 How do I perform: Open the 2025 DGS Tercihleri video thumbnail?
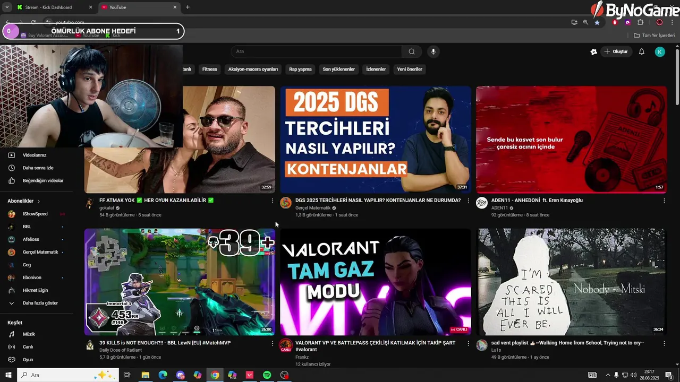click(x=376, y=140)
